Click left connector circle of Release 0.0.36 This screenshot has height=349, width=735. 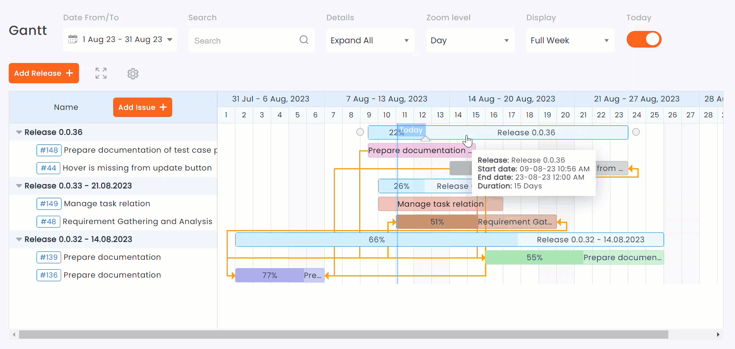(360, 132)
